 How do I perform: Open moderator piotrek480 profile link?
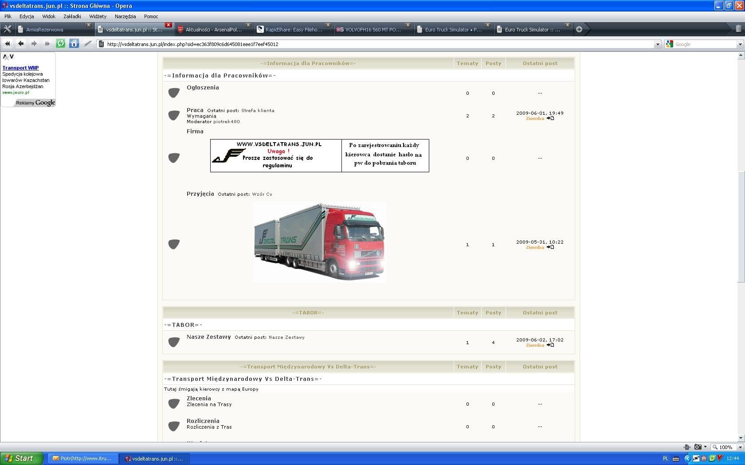226,121
